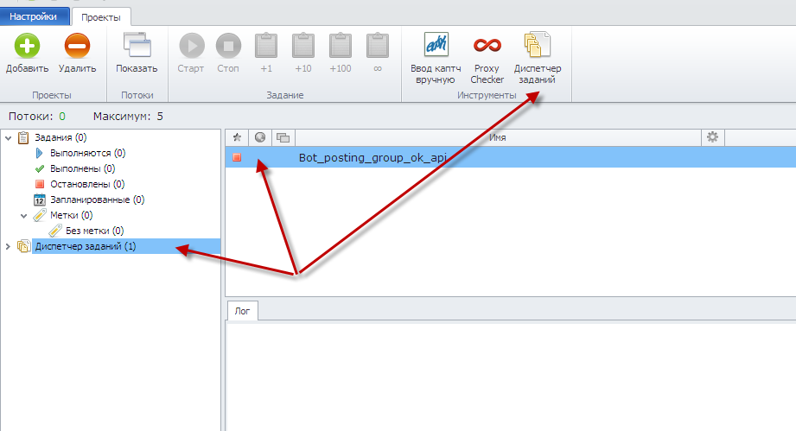Click the gear column settings icon
This screenshot has height=431, width=796.
tap(713, 137)
